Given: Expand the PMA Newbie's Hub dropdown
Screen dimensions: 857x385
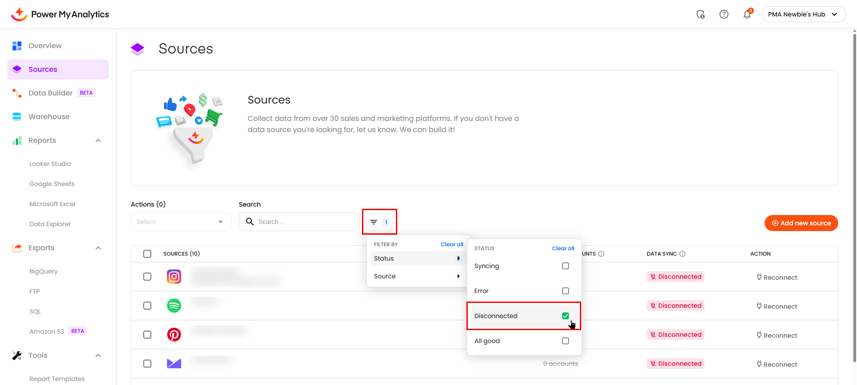Looking at the screenshot, I should click(x=803, y=14).
